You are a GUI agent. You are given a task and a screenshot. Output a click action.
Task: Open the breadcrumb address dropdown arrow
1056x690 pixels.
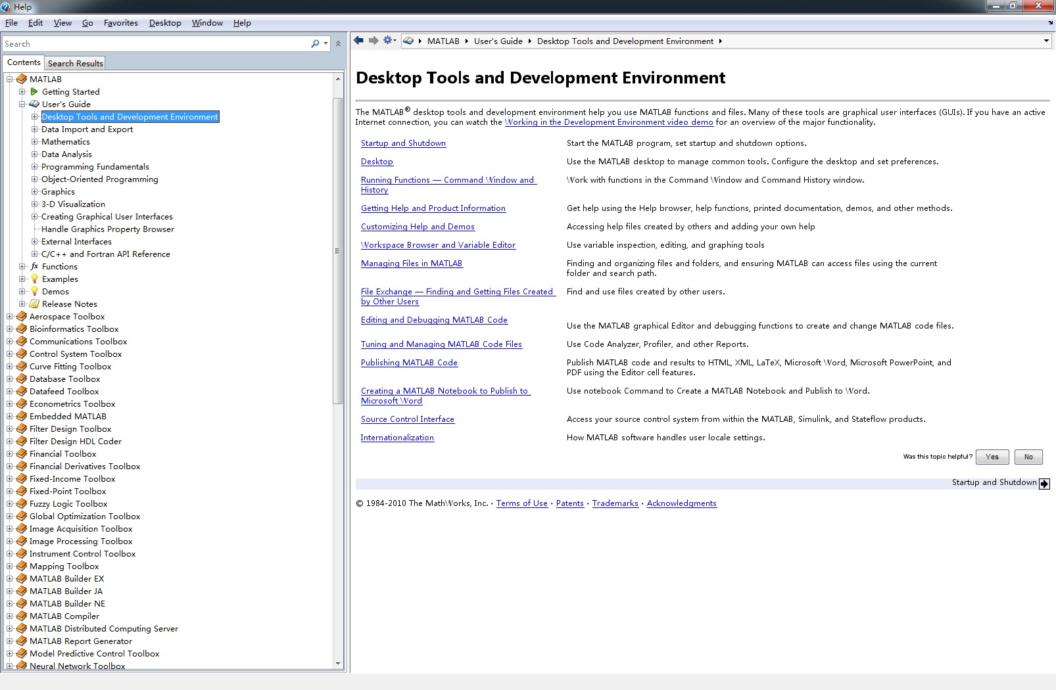tap(1046, 41)
